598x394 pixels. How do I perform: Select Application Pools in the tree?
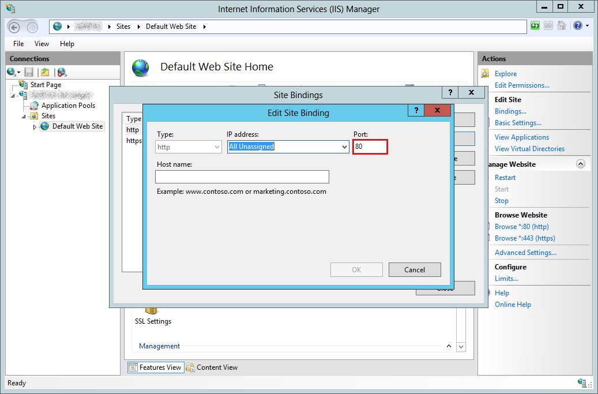pos(68,106)
